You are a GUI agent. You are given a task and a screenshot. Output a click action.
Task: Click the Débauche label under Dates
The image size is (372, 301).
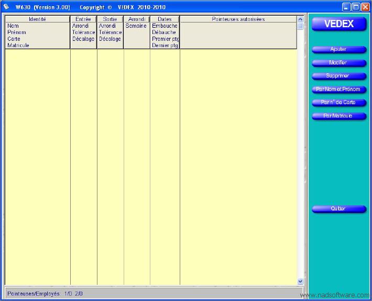click(164, 32)
